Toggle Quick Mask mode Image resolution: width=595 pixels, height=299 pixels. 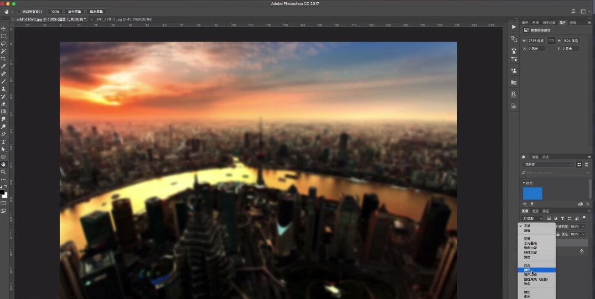pyautogui.click(x=4, y=203)
